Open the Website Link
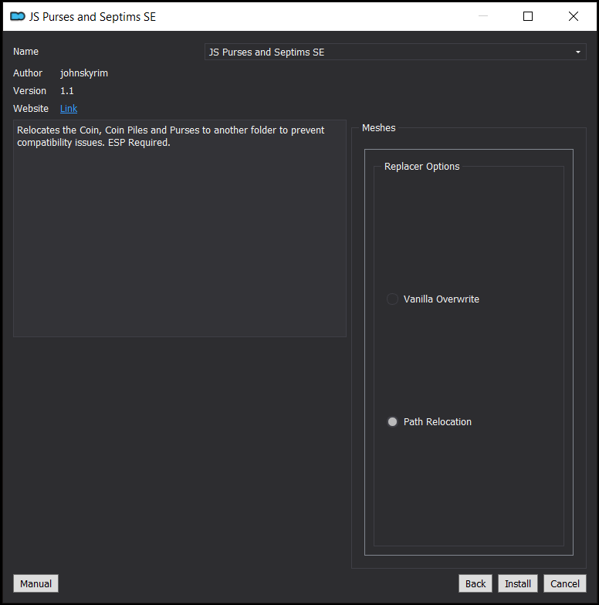 click(69, 108)
